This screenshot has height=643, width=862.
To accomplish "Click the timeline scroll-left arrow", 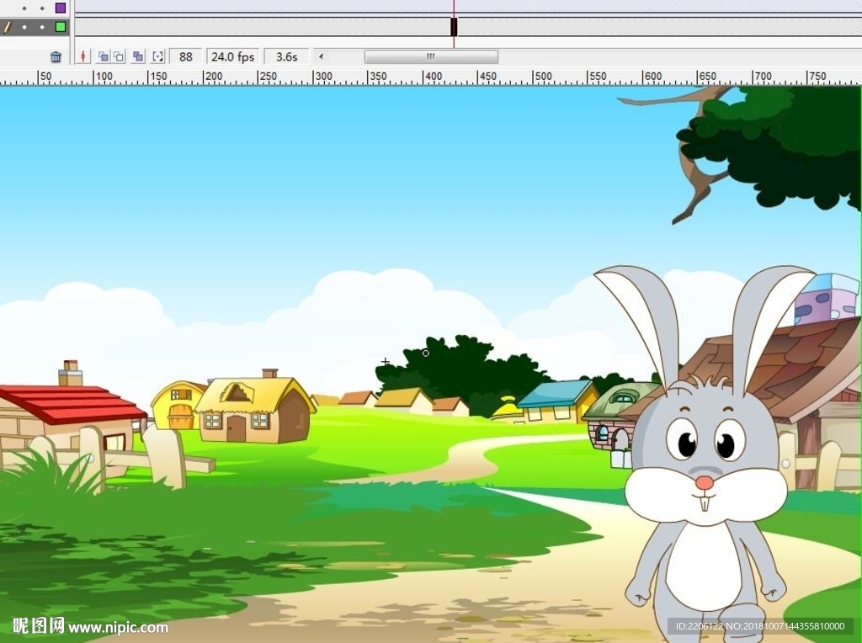I will (x=321, y=56).
